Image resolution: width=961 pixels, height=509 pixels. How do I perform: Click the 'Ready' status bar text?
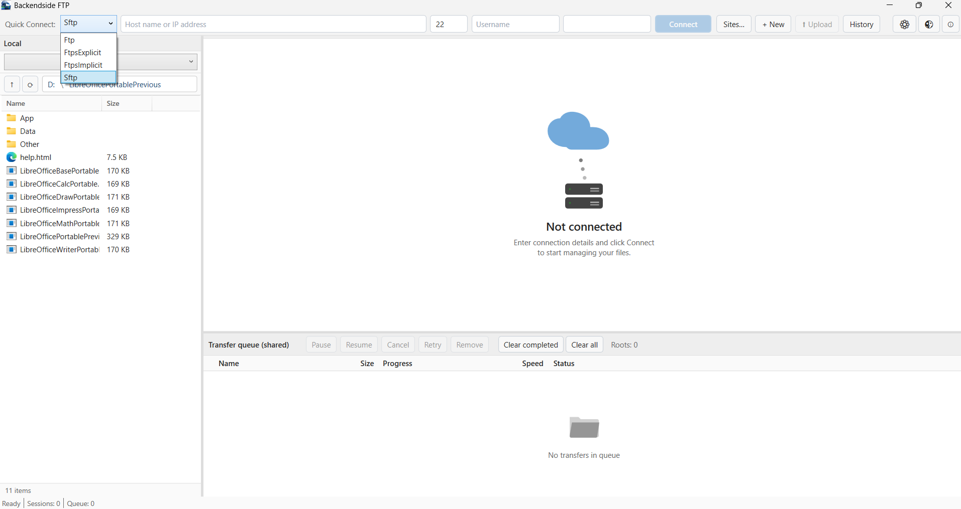coord(11,503)
